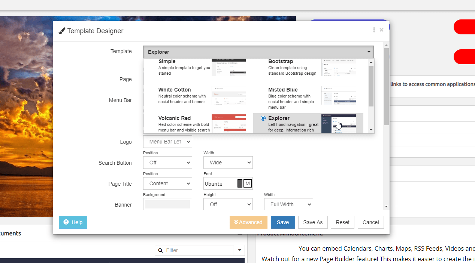Click the Explorer template preview thumbnail

(x=339, y=123)
